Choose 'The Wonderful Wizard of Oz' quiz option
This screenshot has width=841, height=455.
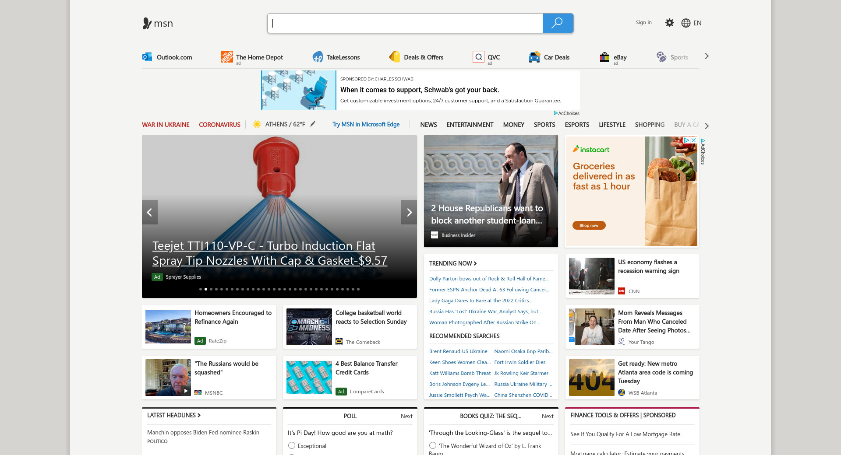point(433,445)
